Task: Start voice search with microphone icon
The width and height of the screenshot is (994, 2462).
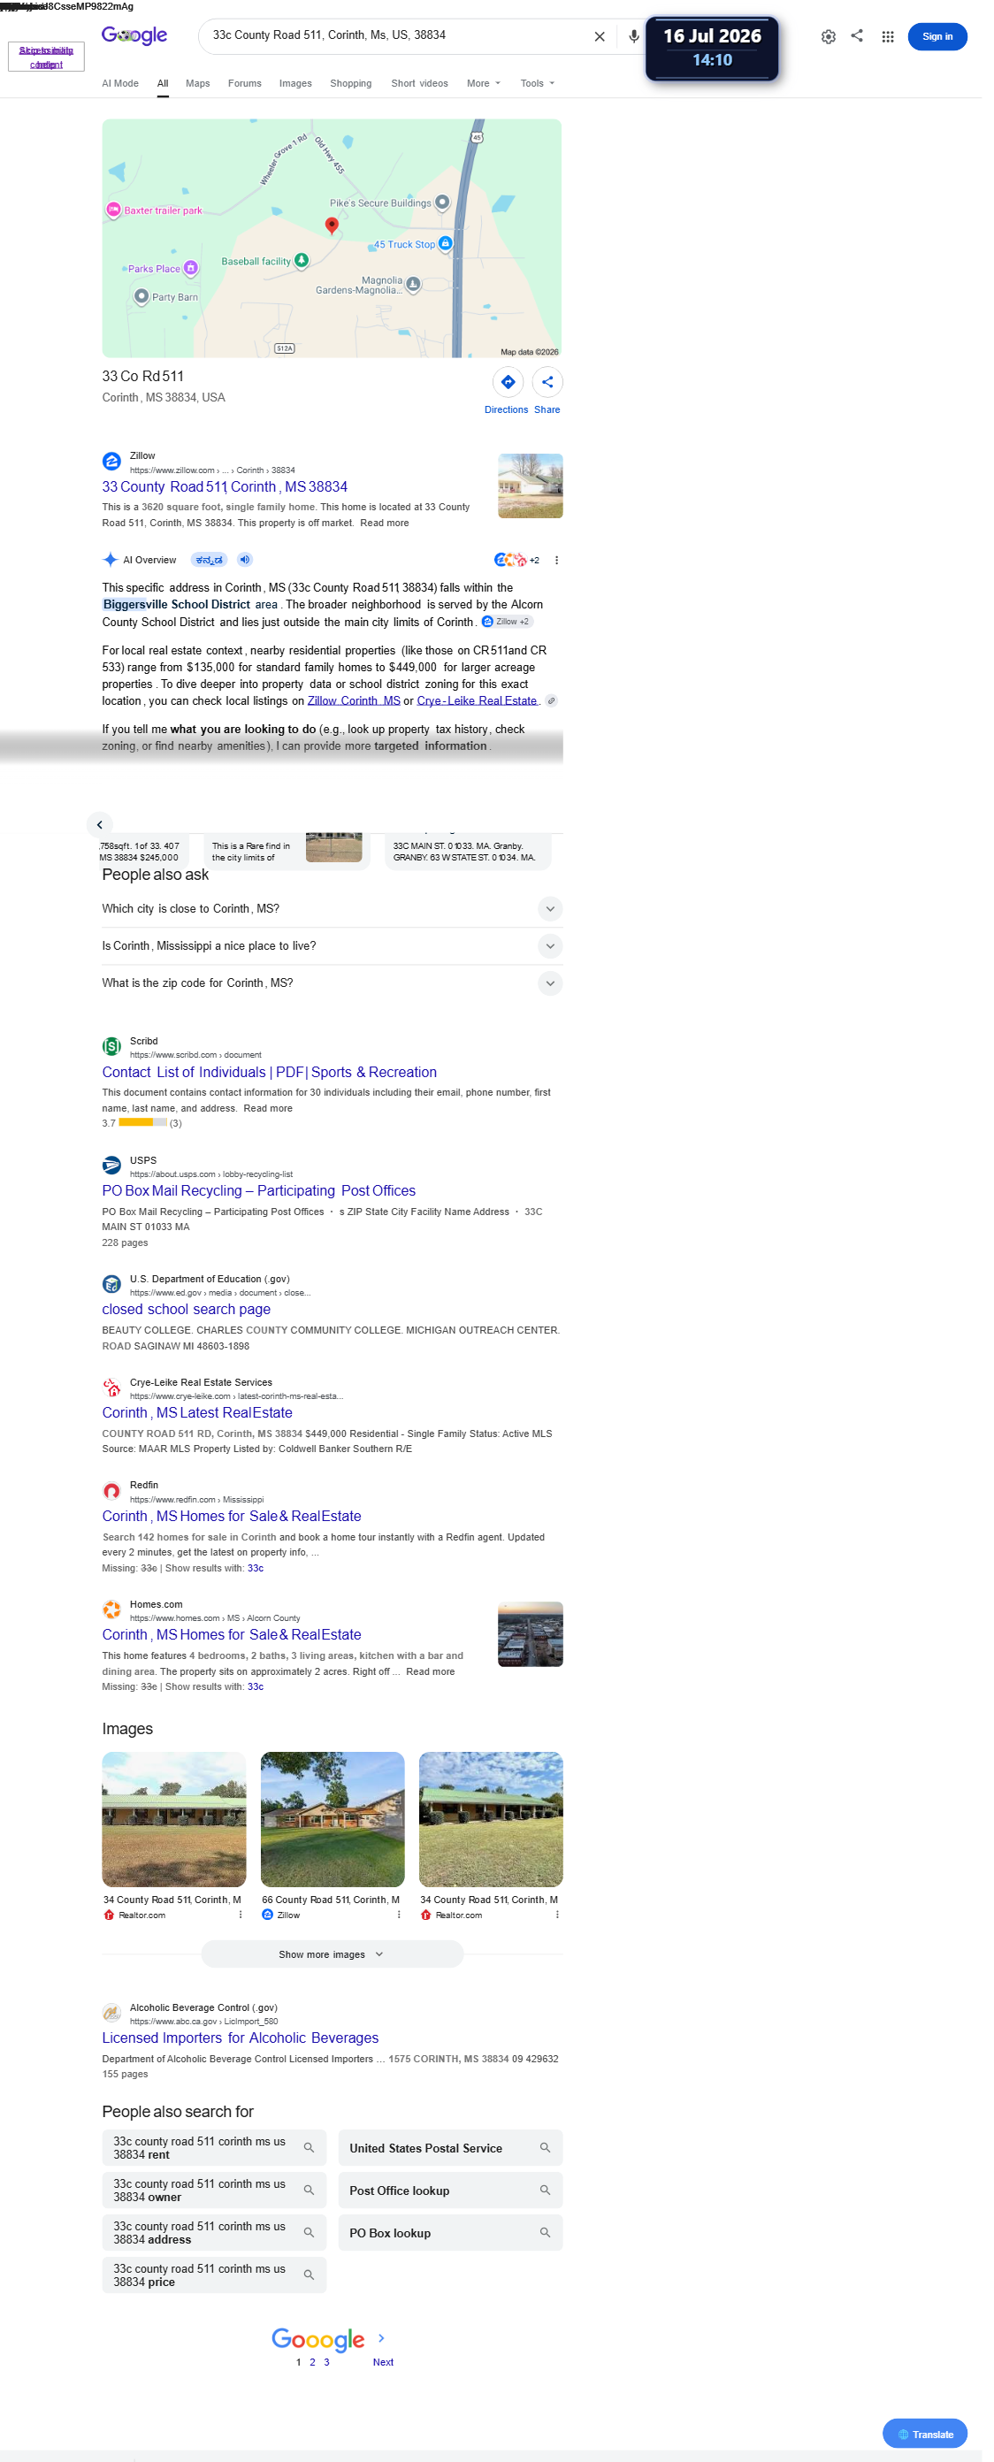Action: point(634,36)
